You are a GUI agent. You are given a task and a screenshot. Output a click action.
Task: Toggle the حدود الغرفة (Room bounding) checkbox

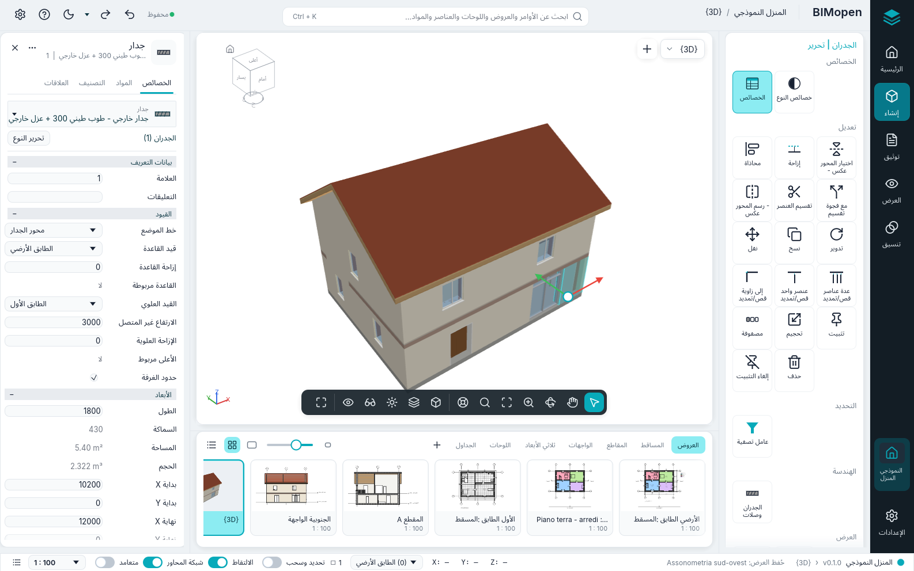click(x=94, y=378)
